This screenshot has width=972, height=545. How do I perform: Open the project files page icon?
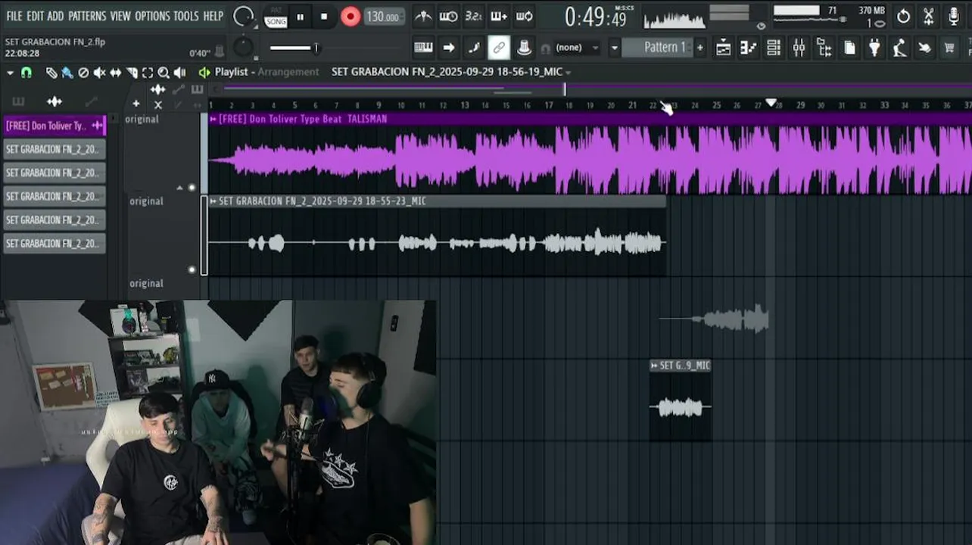(x=849, y=48)
